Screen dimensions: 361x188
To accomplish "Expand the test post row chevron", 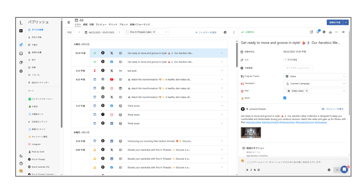I will coord(222,70).
